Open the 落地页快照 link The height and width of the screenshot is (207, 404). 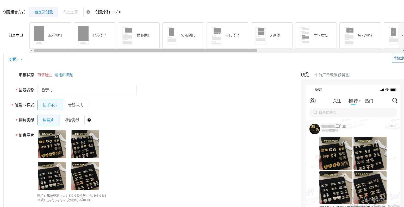[64, 75]
